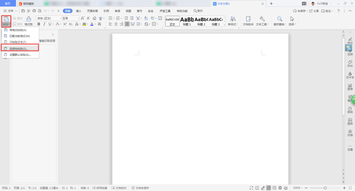Image resolution: width=355 pixels, height=191 pixels.
Task: Click the save icon in quick toolbar
Action: pyautogui.click(x=23, y=11)
